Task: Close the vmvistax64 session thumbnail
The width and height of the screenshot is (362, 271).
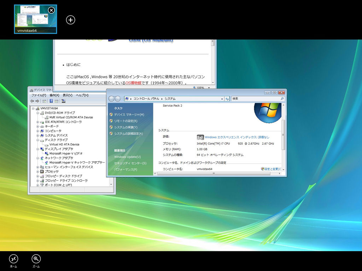Action: [x=51, y=10]
